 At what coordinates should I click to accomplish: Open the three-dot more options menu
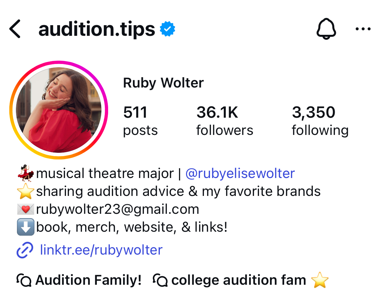(x=363, y=29)
